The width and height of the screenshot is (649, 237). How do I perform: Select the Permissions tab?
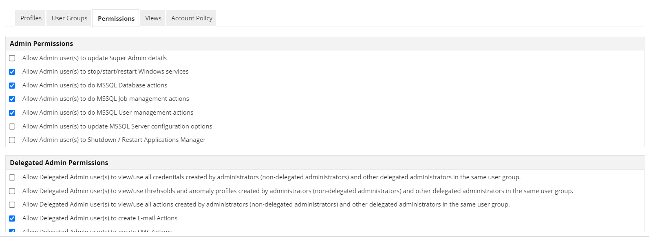click(x=116, y=19)
